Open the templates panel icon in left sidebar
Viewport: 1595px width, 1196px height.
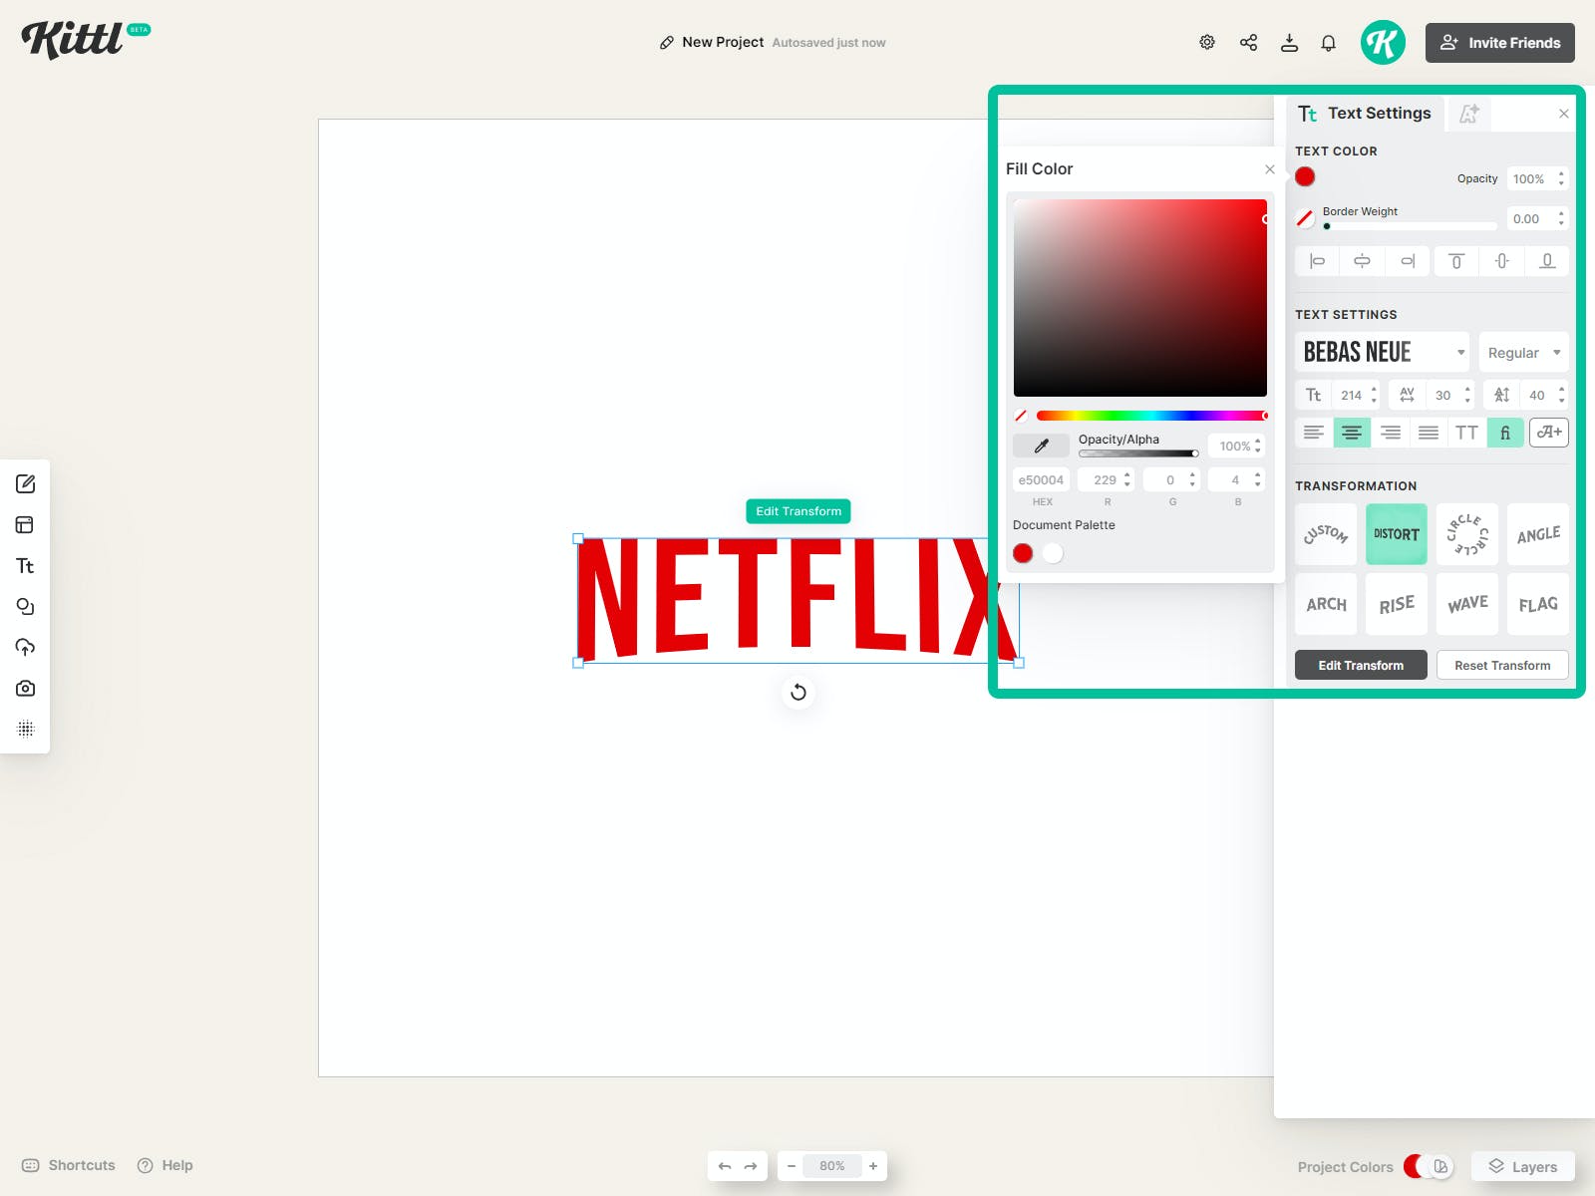point(26,525)
